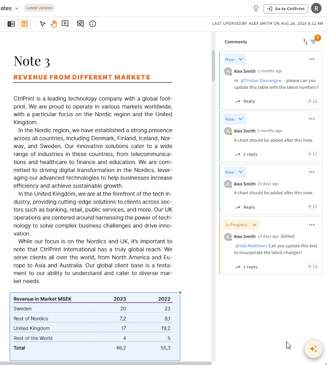Click the document vertical scrollbar thumb
Screen dimensions: 327x365
213,66
